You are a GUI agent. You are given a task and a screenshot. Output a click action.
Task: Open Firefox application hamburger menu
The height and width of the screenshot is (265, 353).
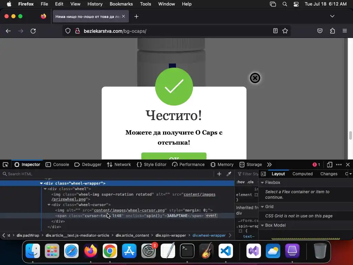click(345, 31)
